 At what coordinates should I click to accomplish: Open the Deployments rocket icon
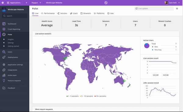[x=4, y=57]
